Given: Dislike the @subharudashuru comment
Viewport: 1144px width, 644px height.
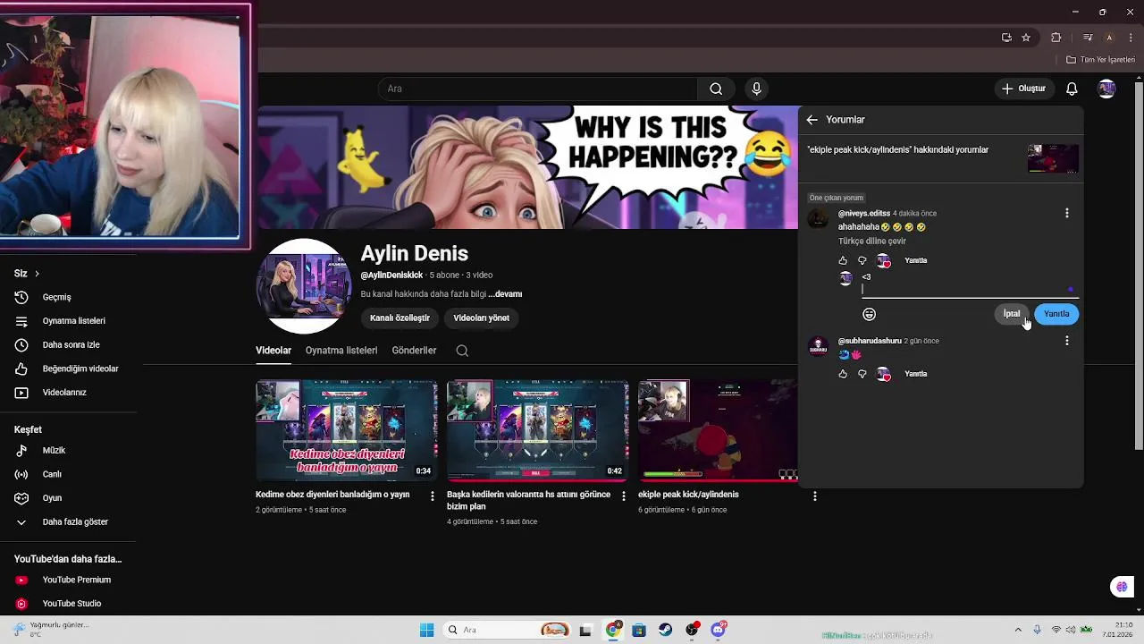Looking at the screenshot, I should coord(862,374).
